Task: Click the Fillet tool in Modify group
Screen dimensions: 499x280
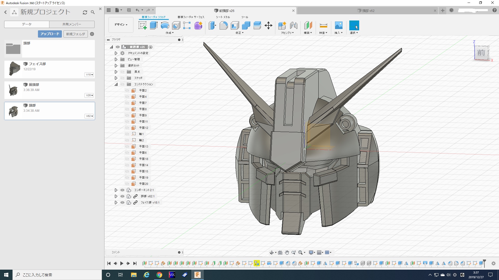Action: click(x=224, y=25)
